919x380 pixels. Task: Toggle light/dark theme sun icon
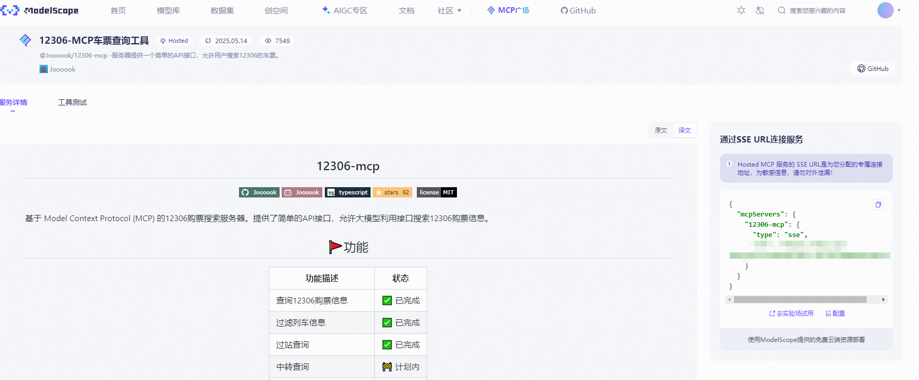(x=741, y=10)
